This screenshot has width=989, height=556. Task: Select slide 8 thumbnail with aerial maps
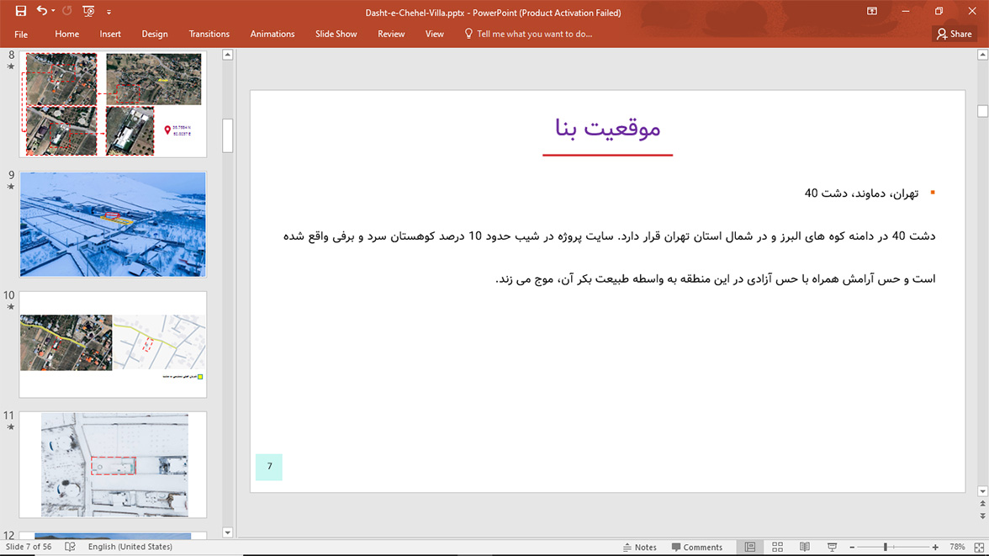point(113,104)
